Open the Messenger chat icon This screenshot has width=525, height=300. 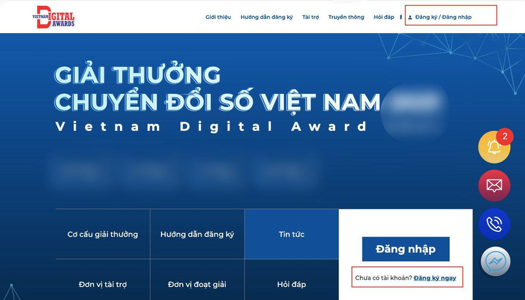496,262
